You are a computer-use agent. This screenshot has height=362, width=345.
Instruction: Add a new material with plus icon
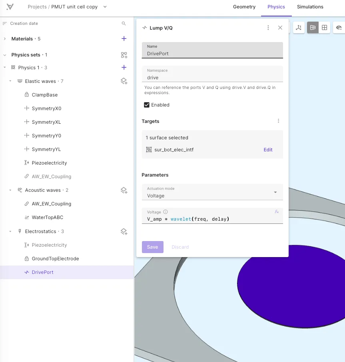[124, 38]
